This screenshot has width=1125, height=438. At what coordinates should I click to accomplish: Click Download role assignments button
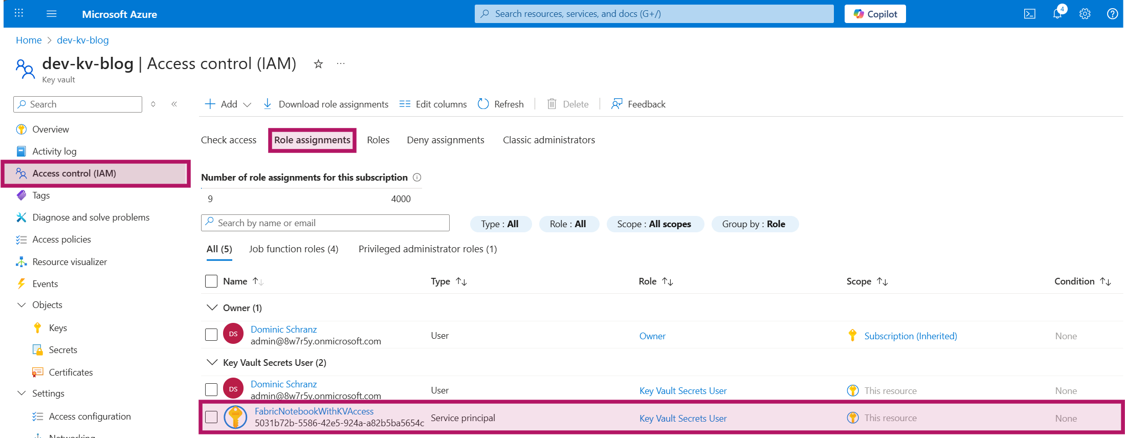click(x=325, y=104)
